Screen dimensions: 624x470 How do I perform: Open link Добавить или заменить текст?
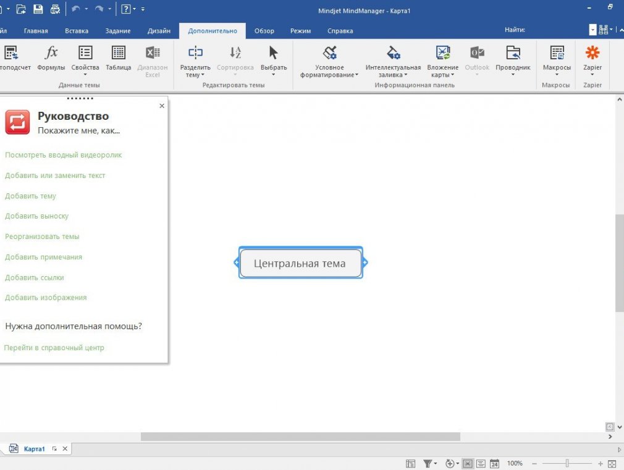click(55, 175)
